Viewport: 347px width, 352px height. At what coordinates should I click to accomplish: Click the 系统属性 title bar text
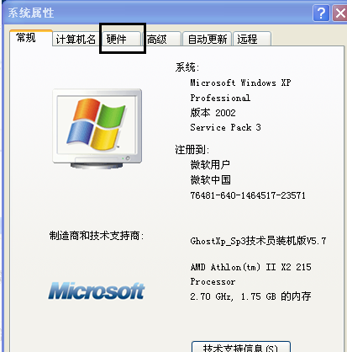click(x=31, y=13)
